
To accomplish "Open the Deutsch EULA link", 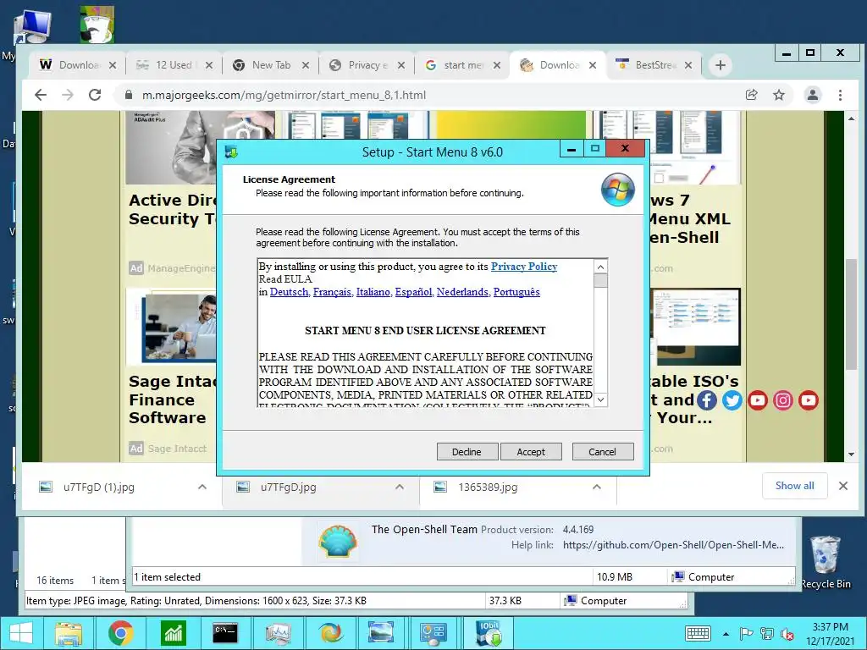I will tap(290, 292).
